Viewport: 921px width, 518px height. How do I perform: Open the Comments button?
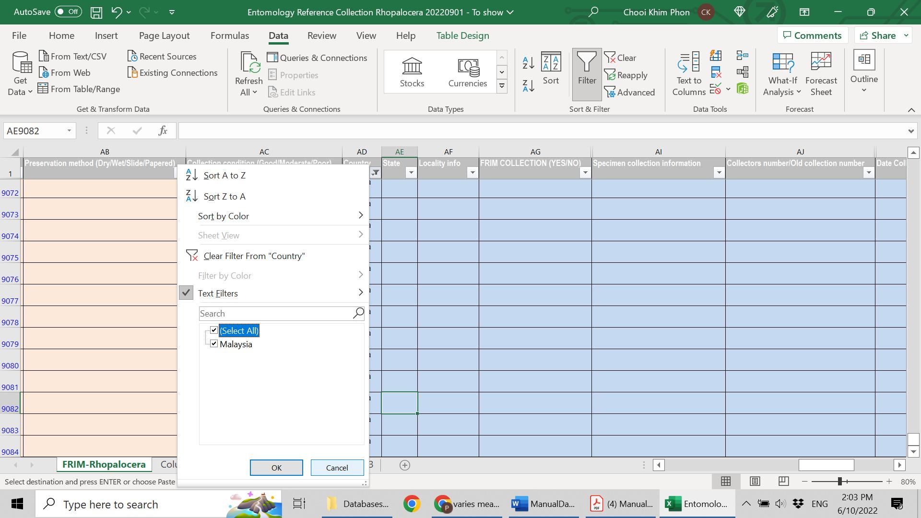coord(812,35)
